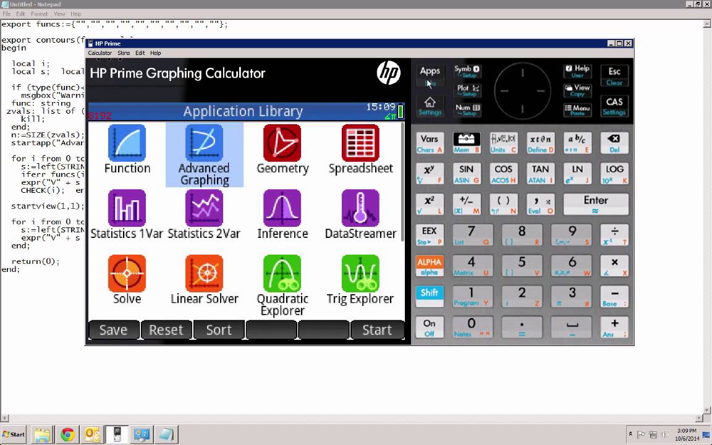Click the EEX key
Image resolution: width=712 pixels, height=445 pixels.
point(429,235)
